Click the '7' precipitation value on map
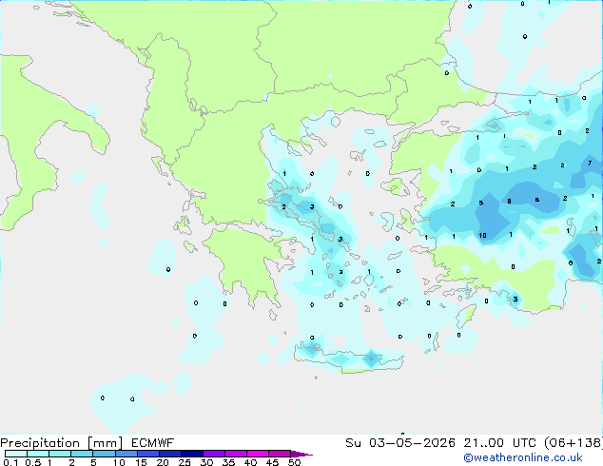603x466 pixels. click(x=590, y=163)
